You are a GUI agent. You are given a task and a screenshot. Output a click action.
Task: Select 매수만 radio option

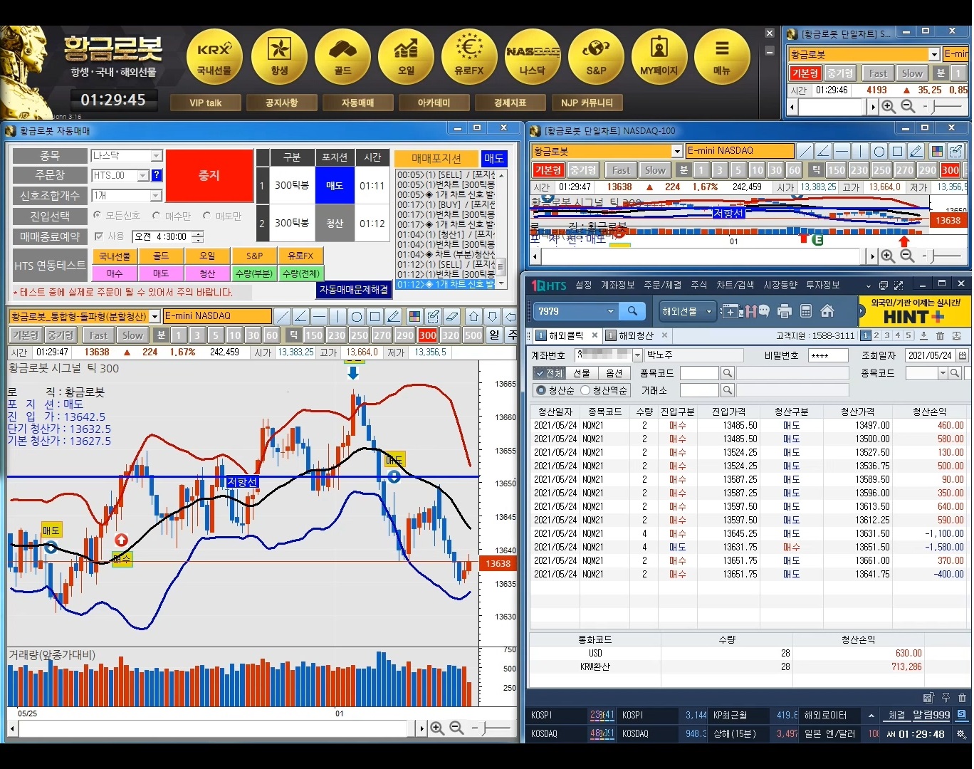(x=156, y=215)
